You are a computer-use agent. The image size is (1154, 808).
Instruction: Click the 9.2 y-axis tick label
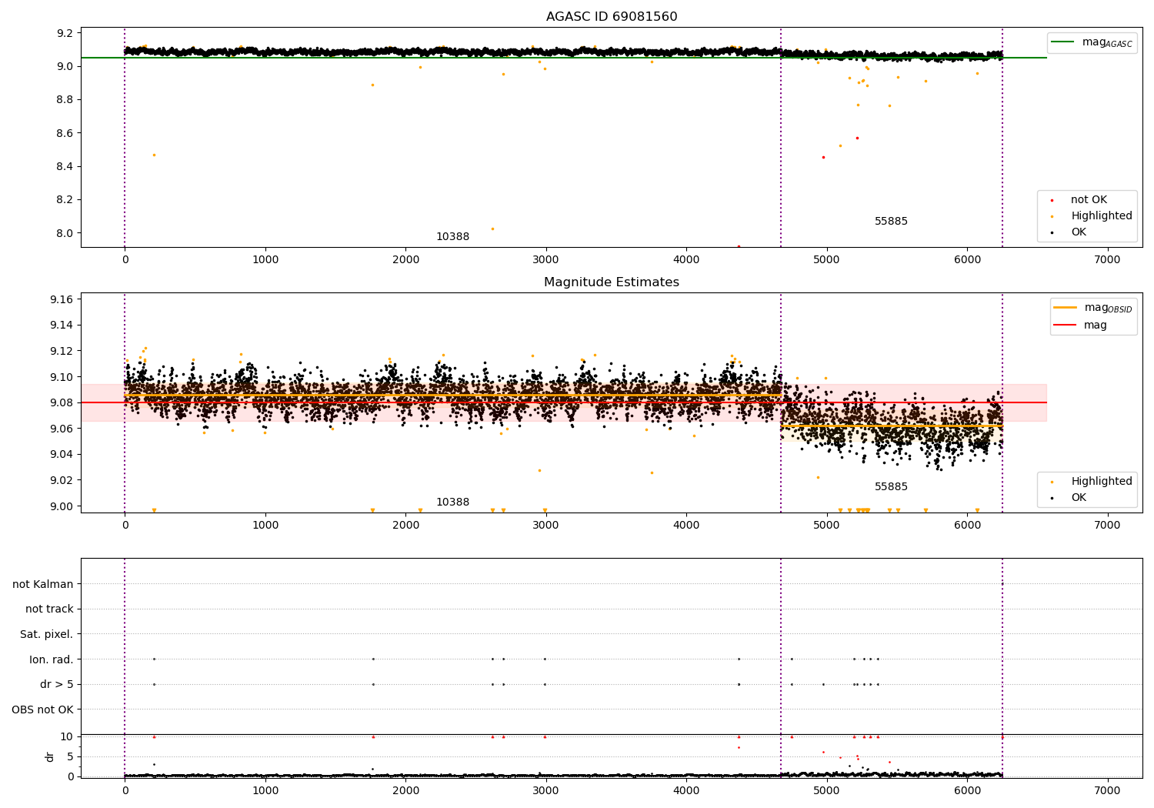coord(65,33)
